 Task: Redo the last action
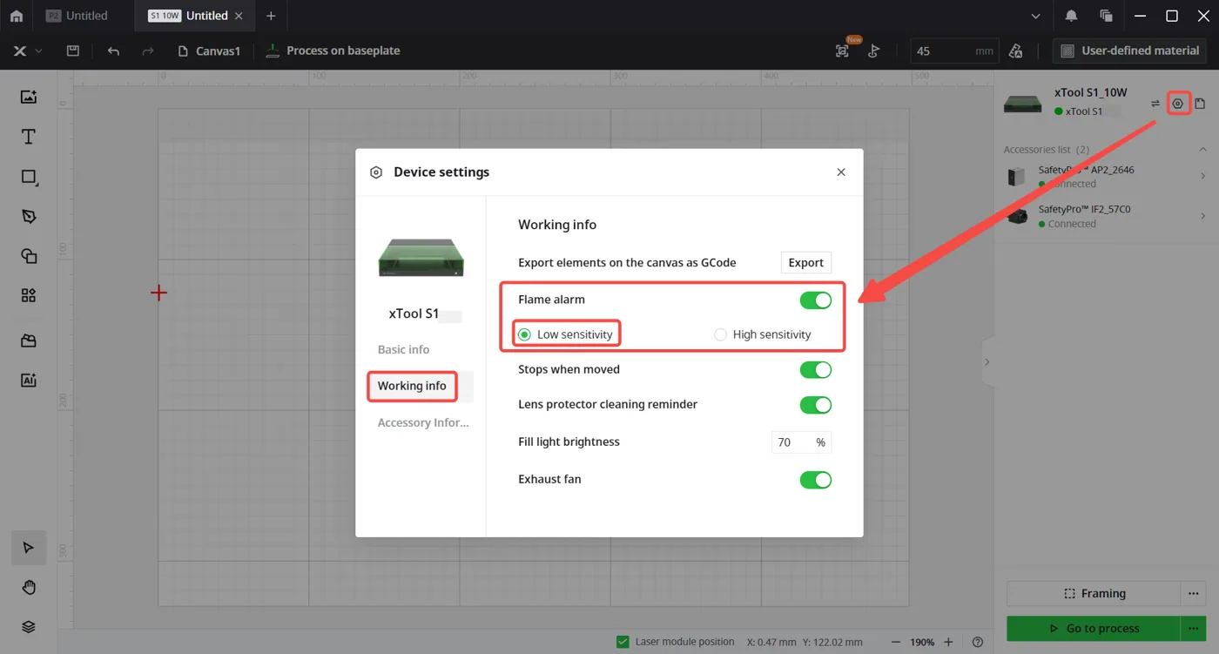(x=148, y=51)
